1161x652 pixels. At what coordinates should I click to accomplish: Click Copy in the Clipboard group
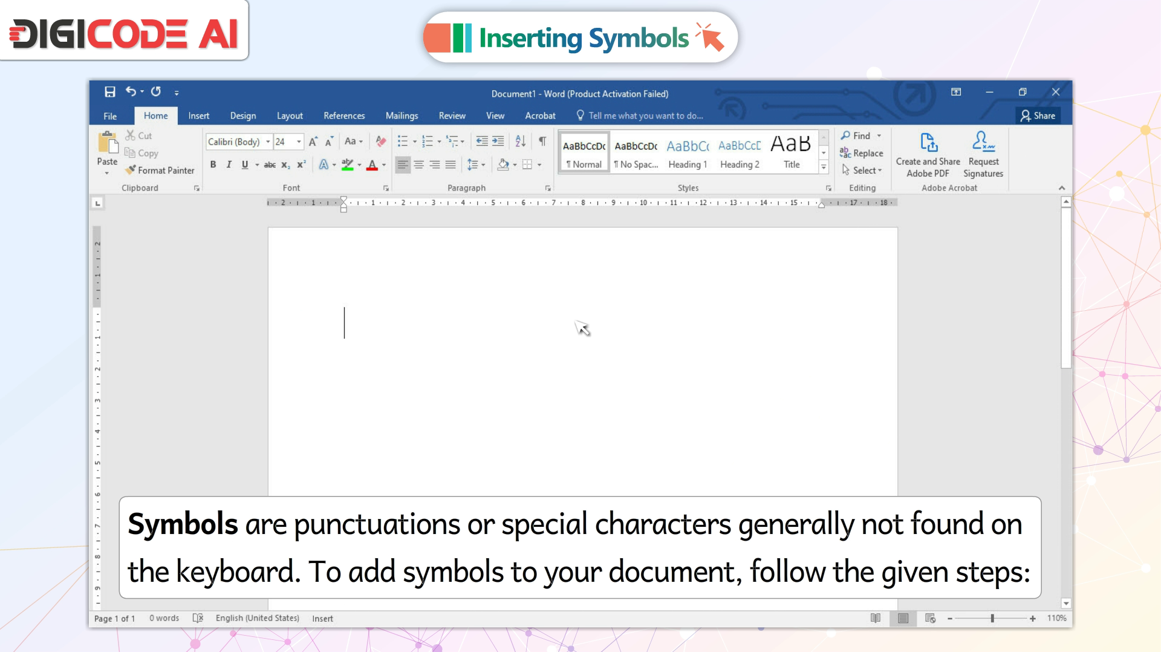(x=141, y=153)
